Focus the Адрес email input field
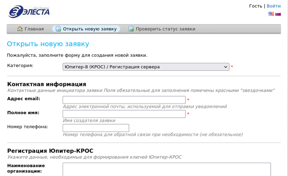The height and width of the screenshot is (176, 288). pyautogui.click(x=124, y=100)
